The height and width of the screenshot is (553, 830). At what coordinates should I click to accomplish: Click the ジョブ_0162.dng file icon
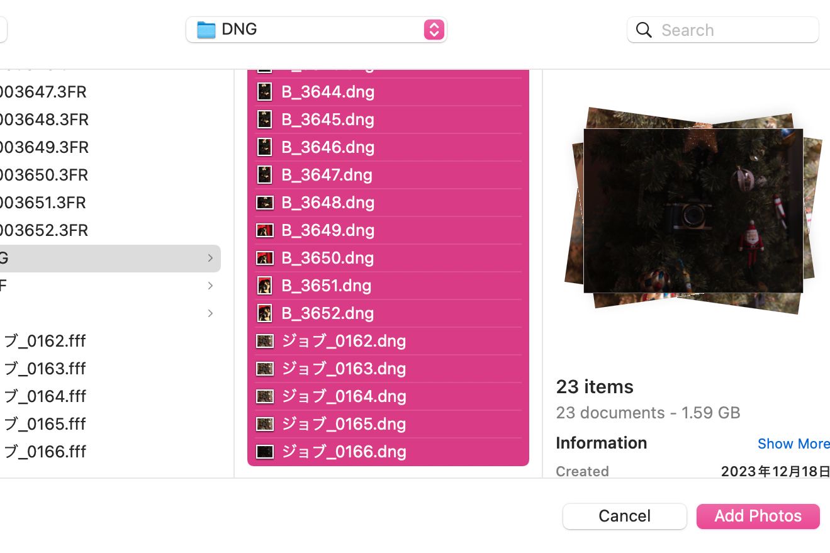(x=265, y=341)
